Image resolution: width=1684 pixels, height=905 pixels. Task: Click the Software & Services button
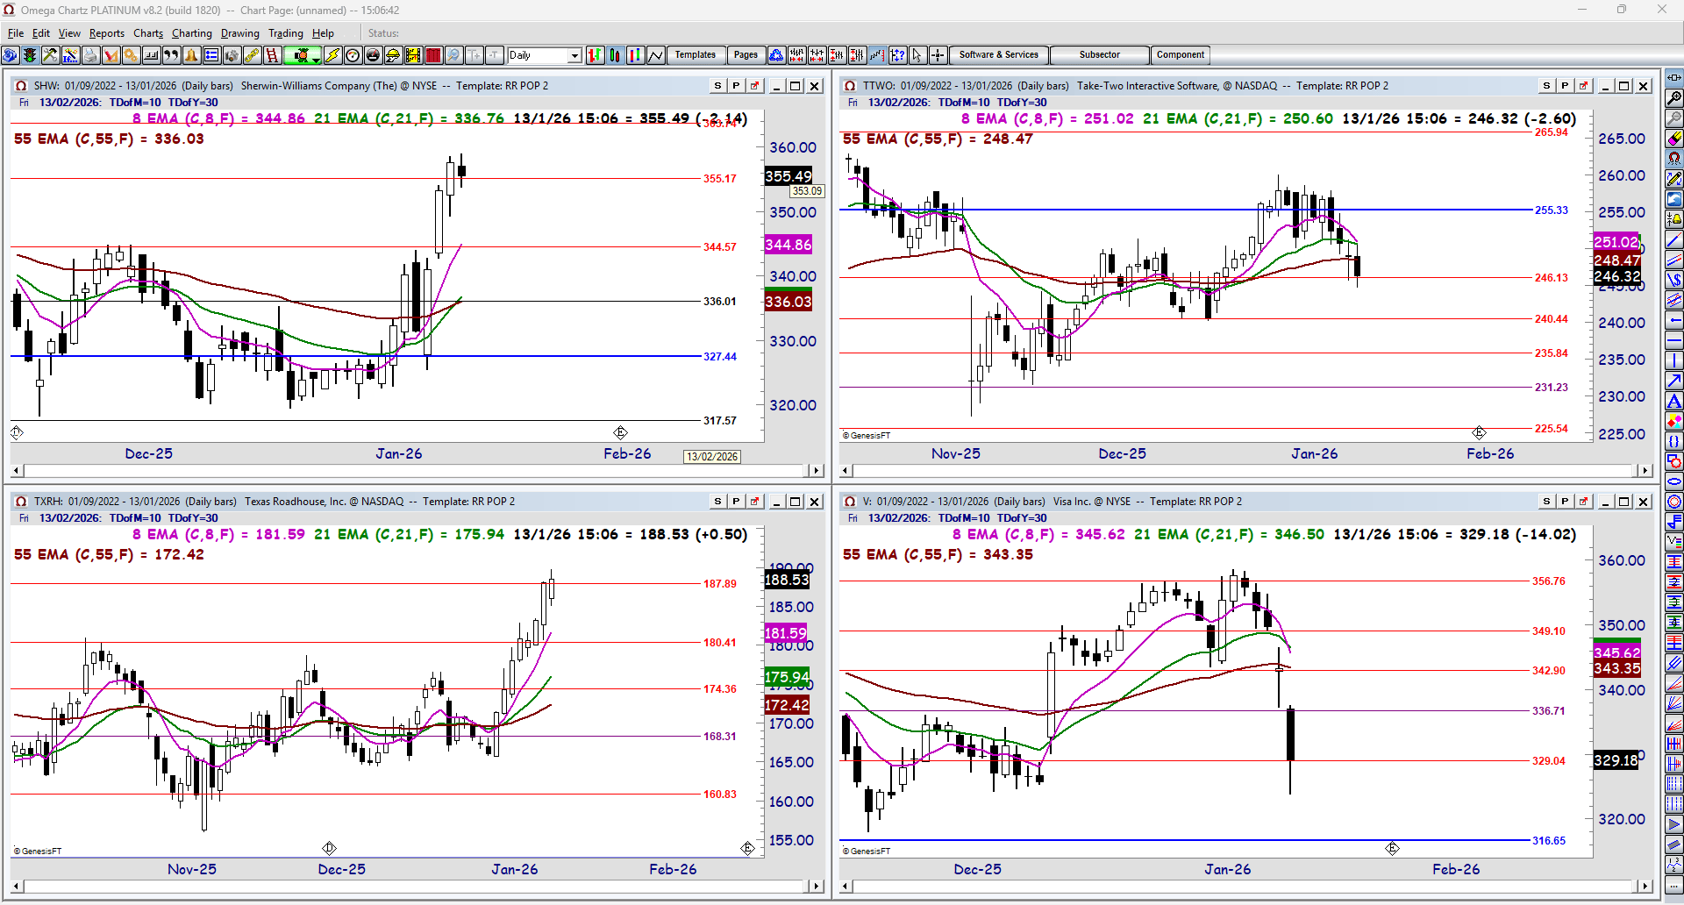pyautogui.click(x=999, y=55)
